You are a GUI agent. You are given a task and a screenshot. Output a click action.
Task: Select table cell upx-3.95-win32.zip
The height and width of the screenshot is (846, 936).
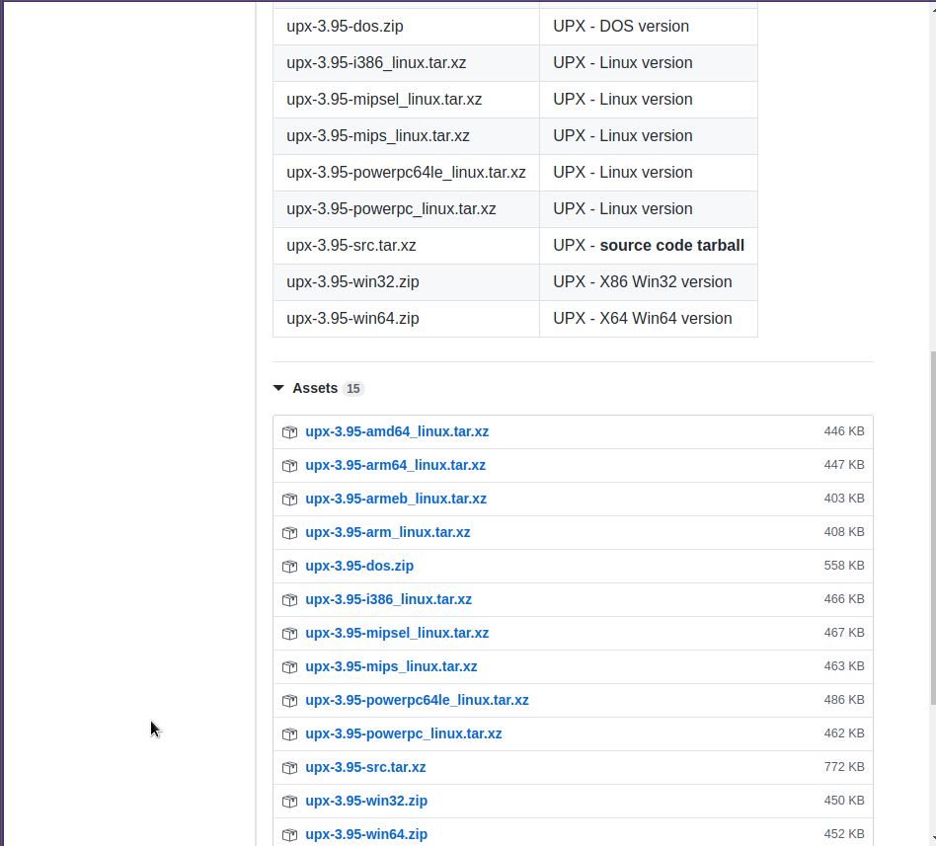pos(406,281)
